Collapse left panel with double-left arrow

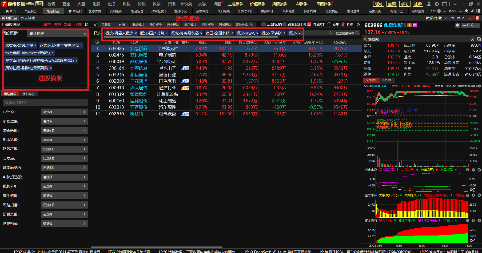(95, 25)
